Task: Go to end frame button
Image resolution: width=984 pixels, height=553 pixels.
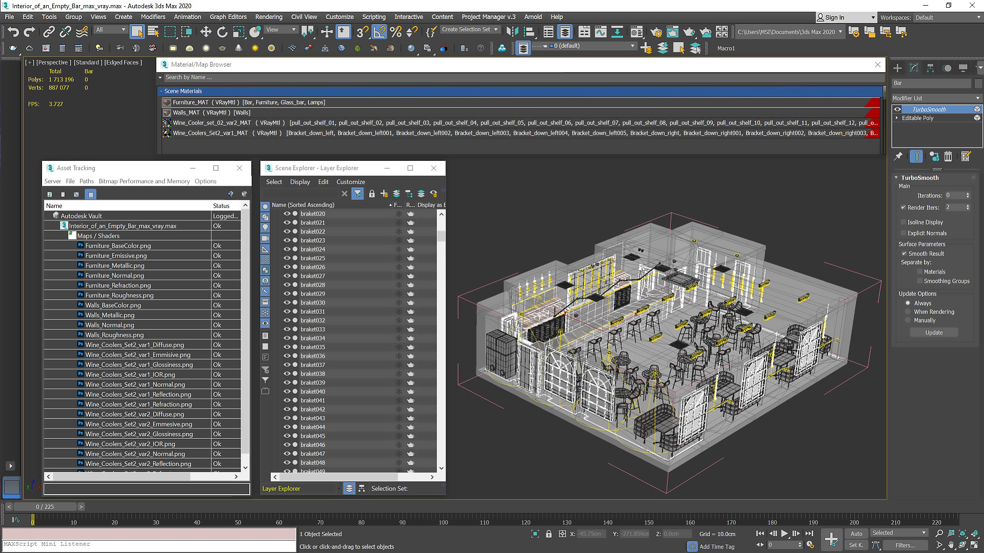Action: pyautogui.click(x=809, y=534)
